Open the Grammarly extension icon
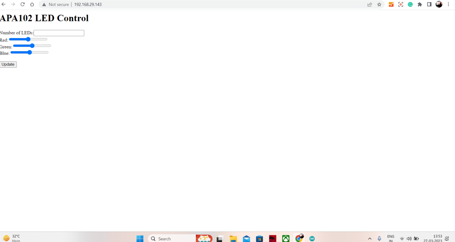This screenshot has width=455, height=242. [x=410, y=4]
